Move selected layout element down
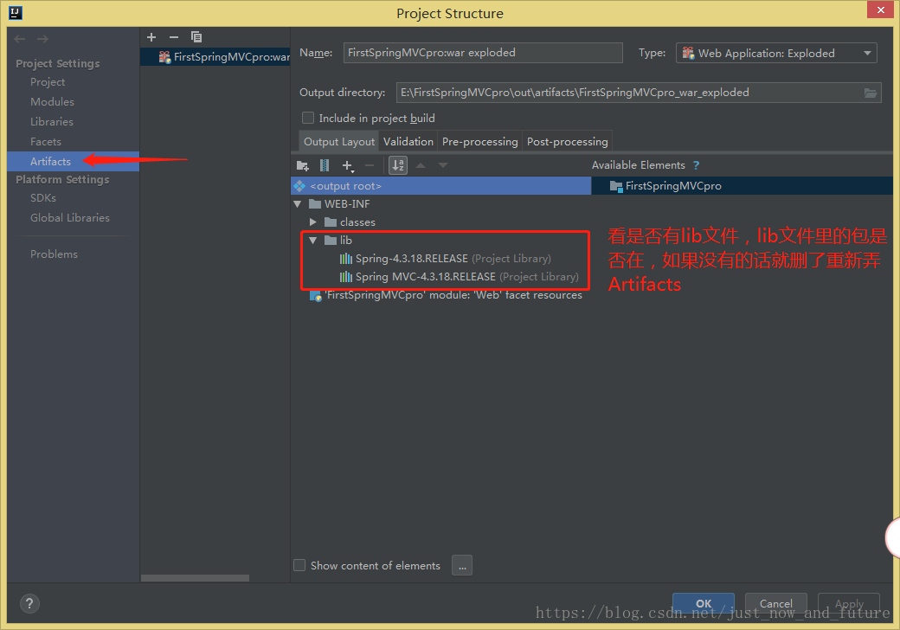900x630 pixels. point(442,165)
